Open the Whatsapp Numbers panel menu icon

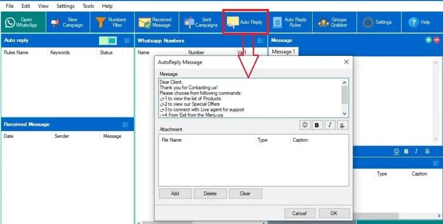point(260,41)
